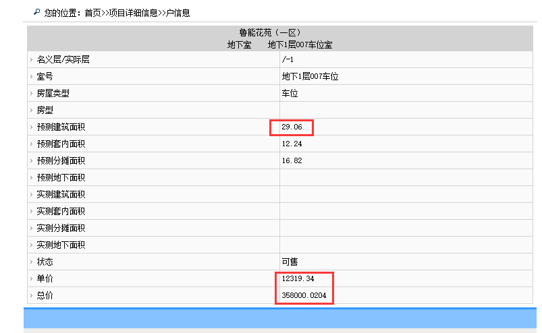Click 地下1层007车位室 in the table header
The height and width of the screenshot is (333, 542).
pyautogui.click(x=300, y=45)
